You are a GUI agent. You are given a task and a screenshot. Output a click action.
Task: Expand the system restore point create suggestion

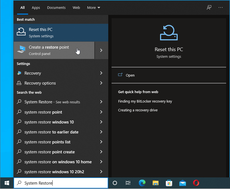pyautogui.click(x=101, y=152)
